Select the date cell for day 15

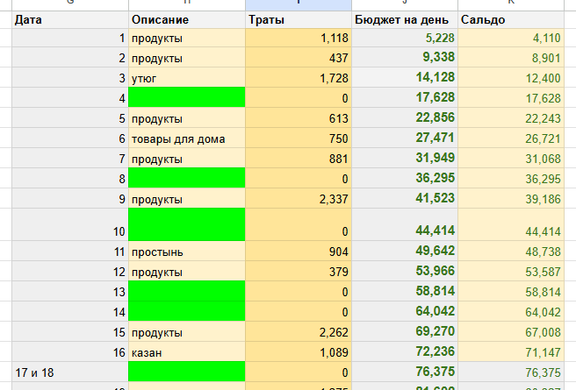(70, 332)
